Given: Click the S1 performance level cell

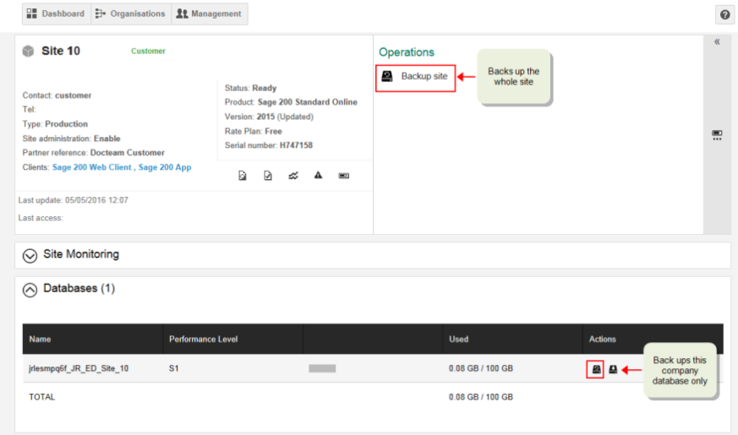Looking at the screenshot, I should (173, 368).
